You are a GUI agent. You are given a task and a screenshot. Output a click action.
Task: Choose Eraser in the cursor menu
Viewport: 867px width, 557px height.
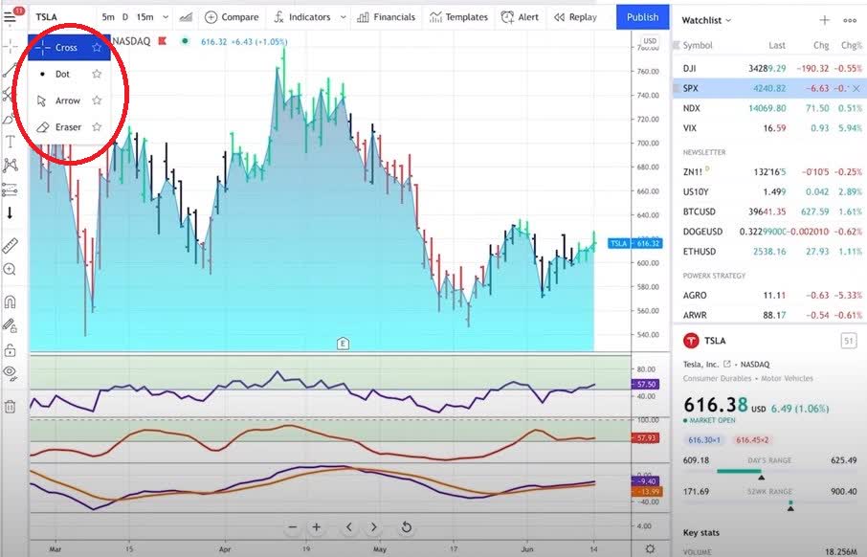click(67, 126)
